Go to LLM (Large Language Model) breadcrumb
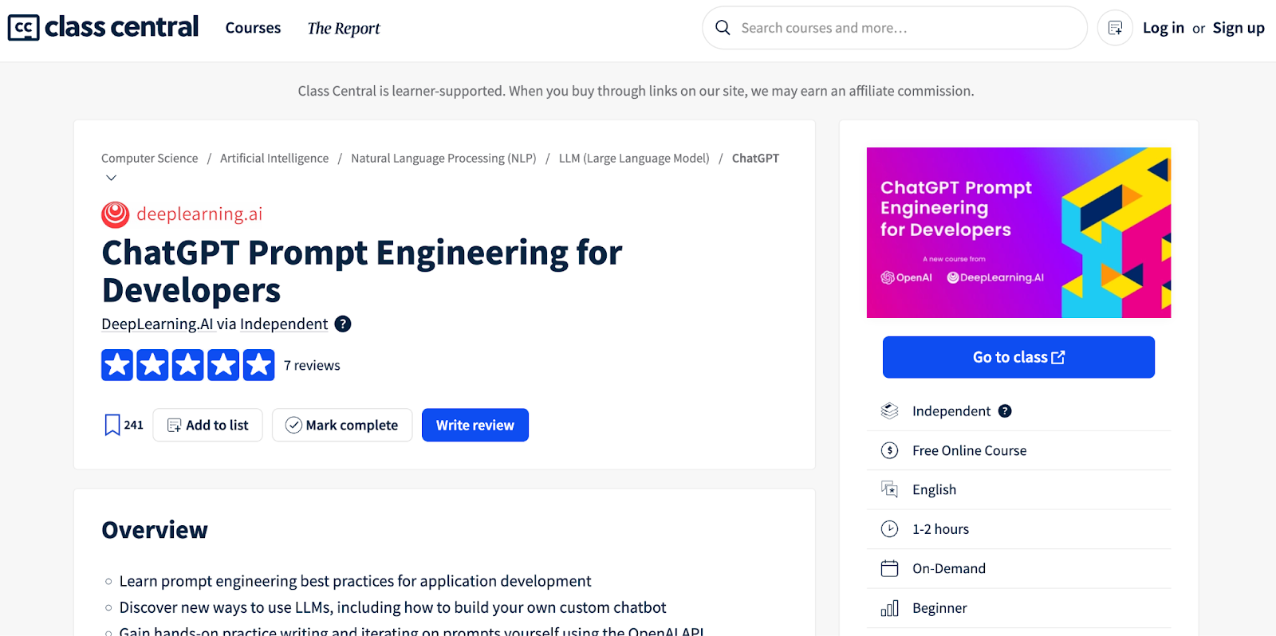Screen dimensions: 1276x636 634,158
